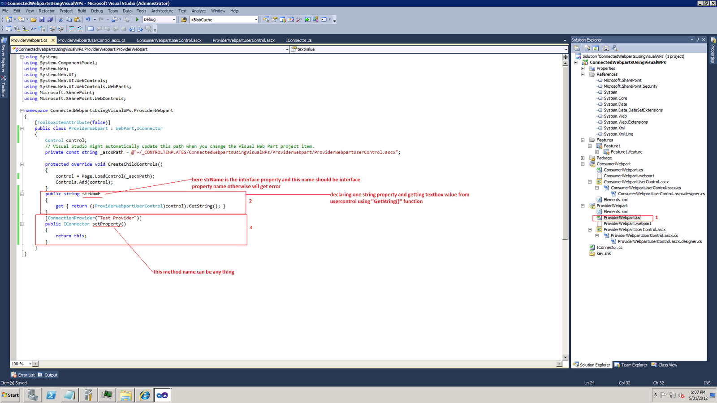Open the Server Explorer side tab
717x403 pixels.
point(3,55)
